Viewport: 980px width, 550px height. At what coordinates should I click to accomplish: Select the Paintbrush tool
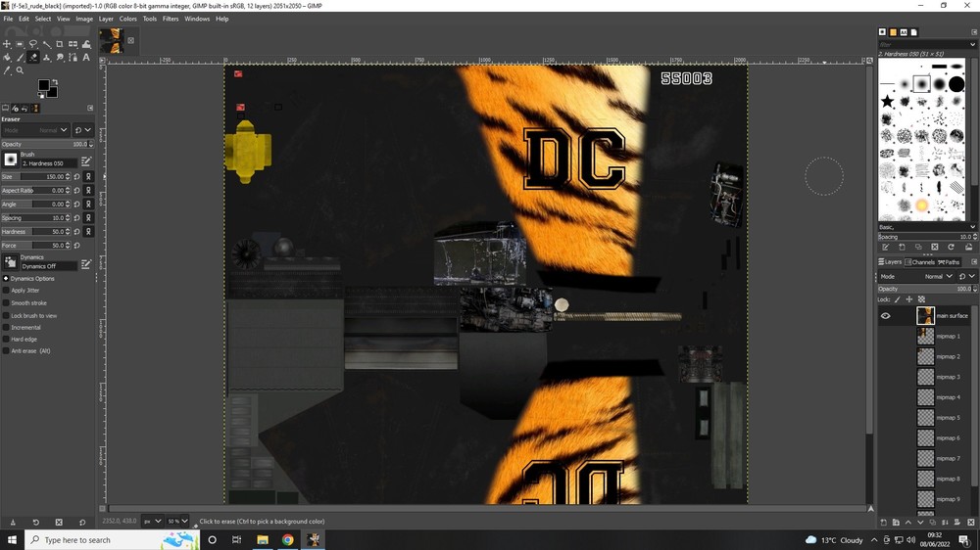tap(20, 58)
